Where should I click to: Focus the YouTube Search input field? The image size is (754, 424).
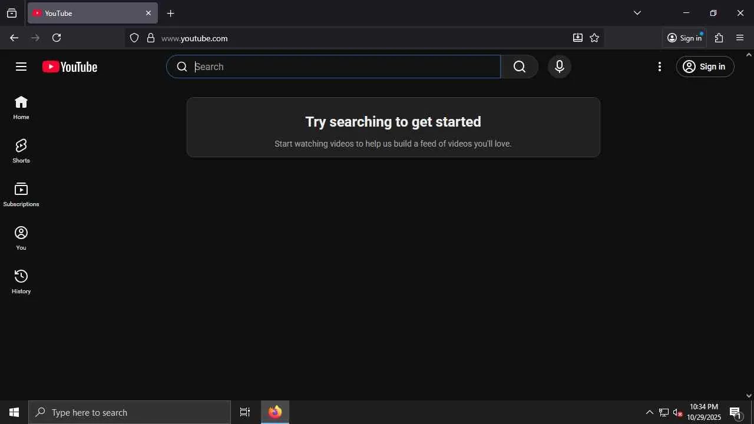pos(334,67)
